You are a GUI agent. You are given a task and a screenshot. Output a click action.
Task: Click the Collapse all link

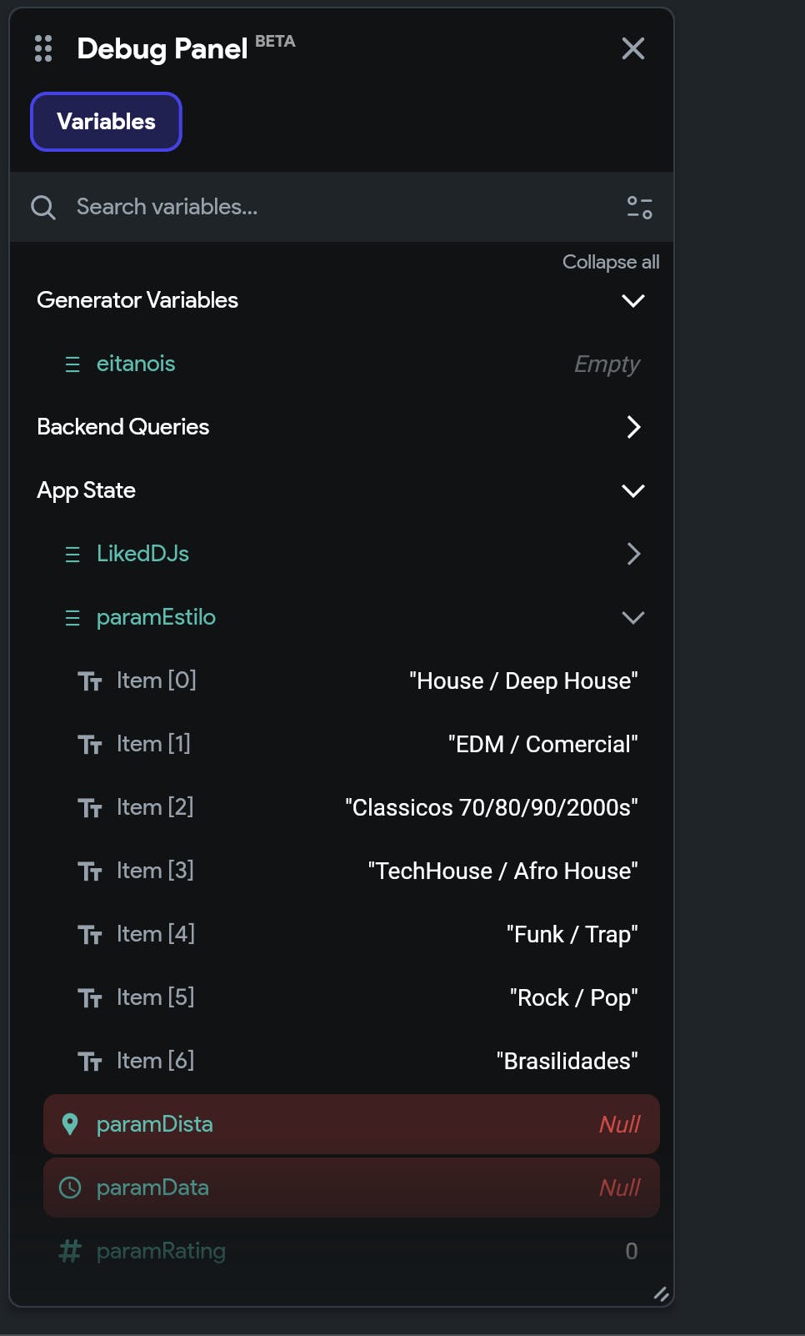(611, 262)
